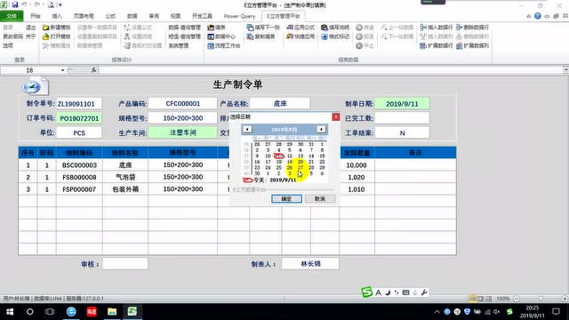Click the Sogou IME S logo
The height and width of the screenshot is (320, 569).
click(x=367, y=292)
